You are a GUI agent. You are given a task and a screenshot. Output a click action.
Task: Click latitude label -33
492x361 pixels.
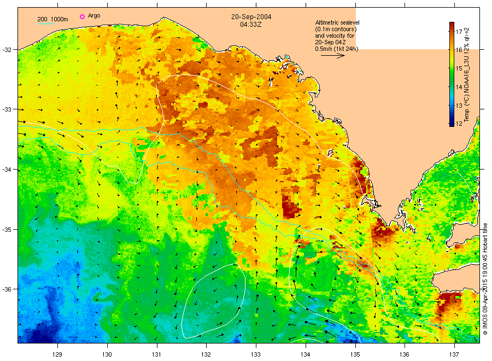coord(7,109)
